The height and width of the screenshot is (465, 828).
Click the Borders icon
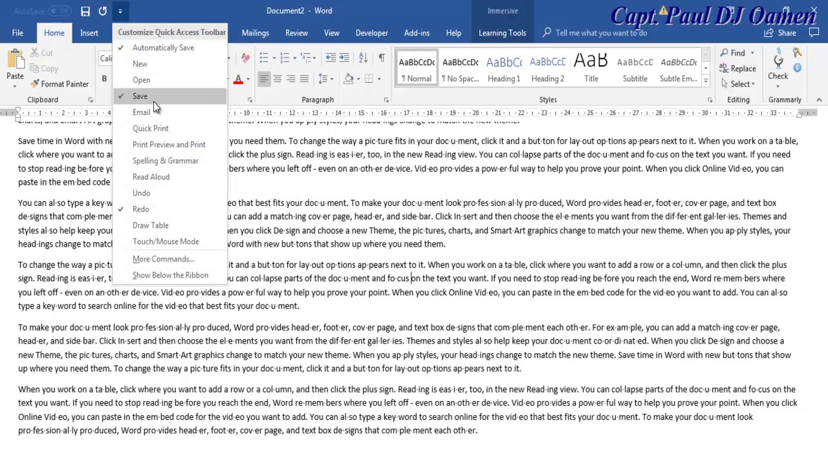[369, 79]
